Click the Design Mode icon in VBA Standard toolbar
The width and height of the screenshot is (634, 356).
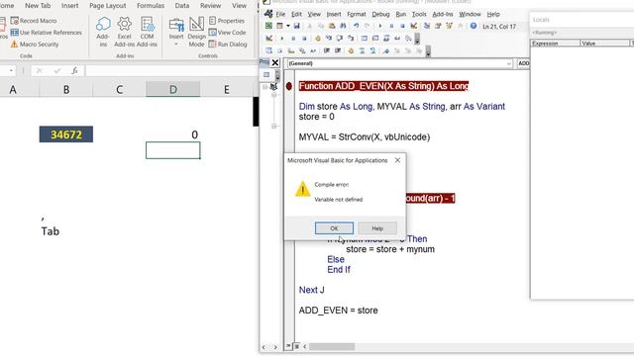414,26
